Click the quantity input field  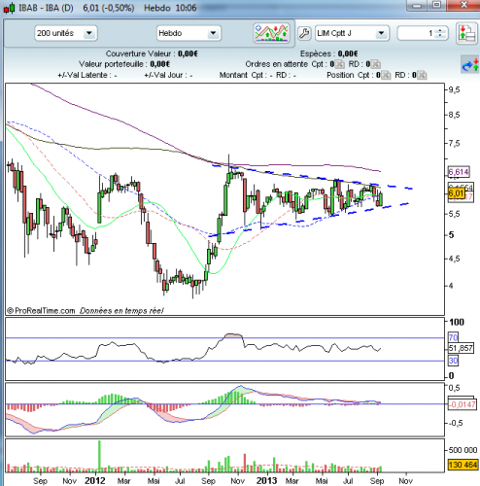418,33
